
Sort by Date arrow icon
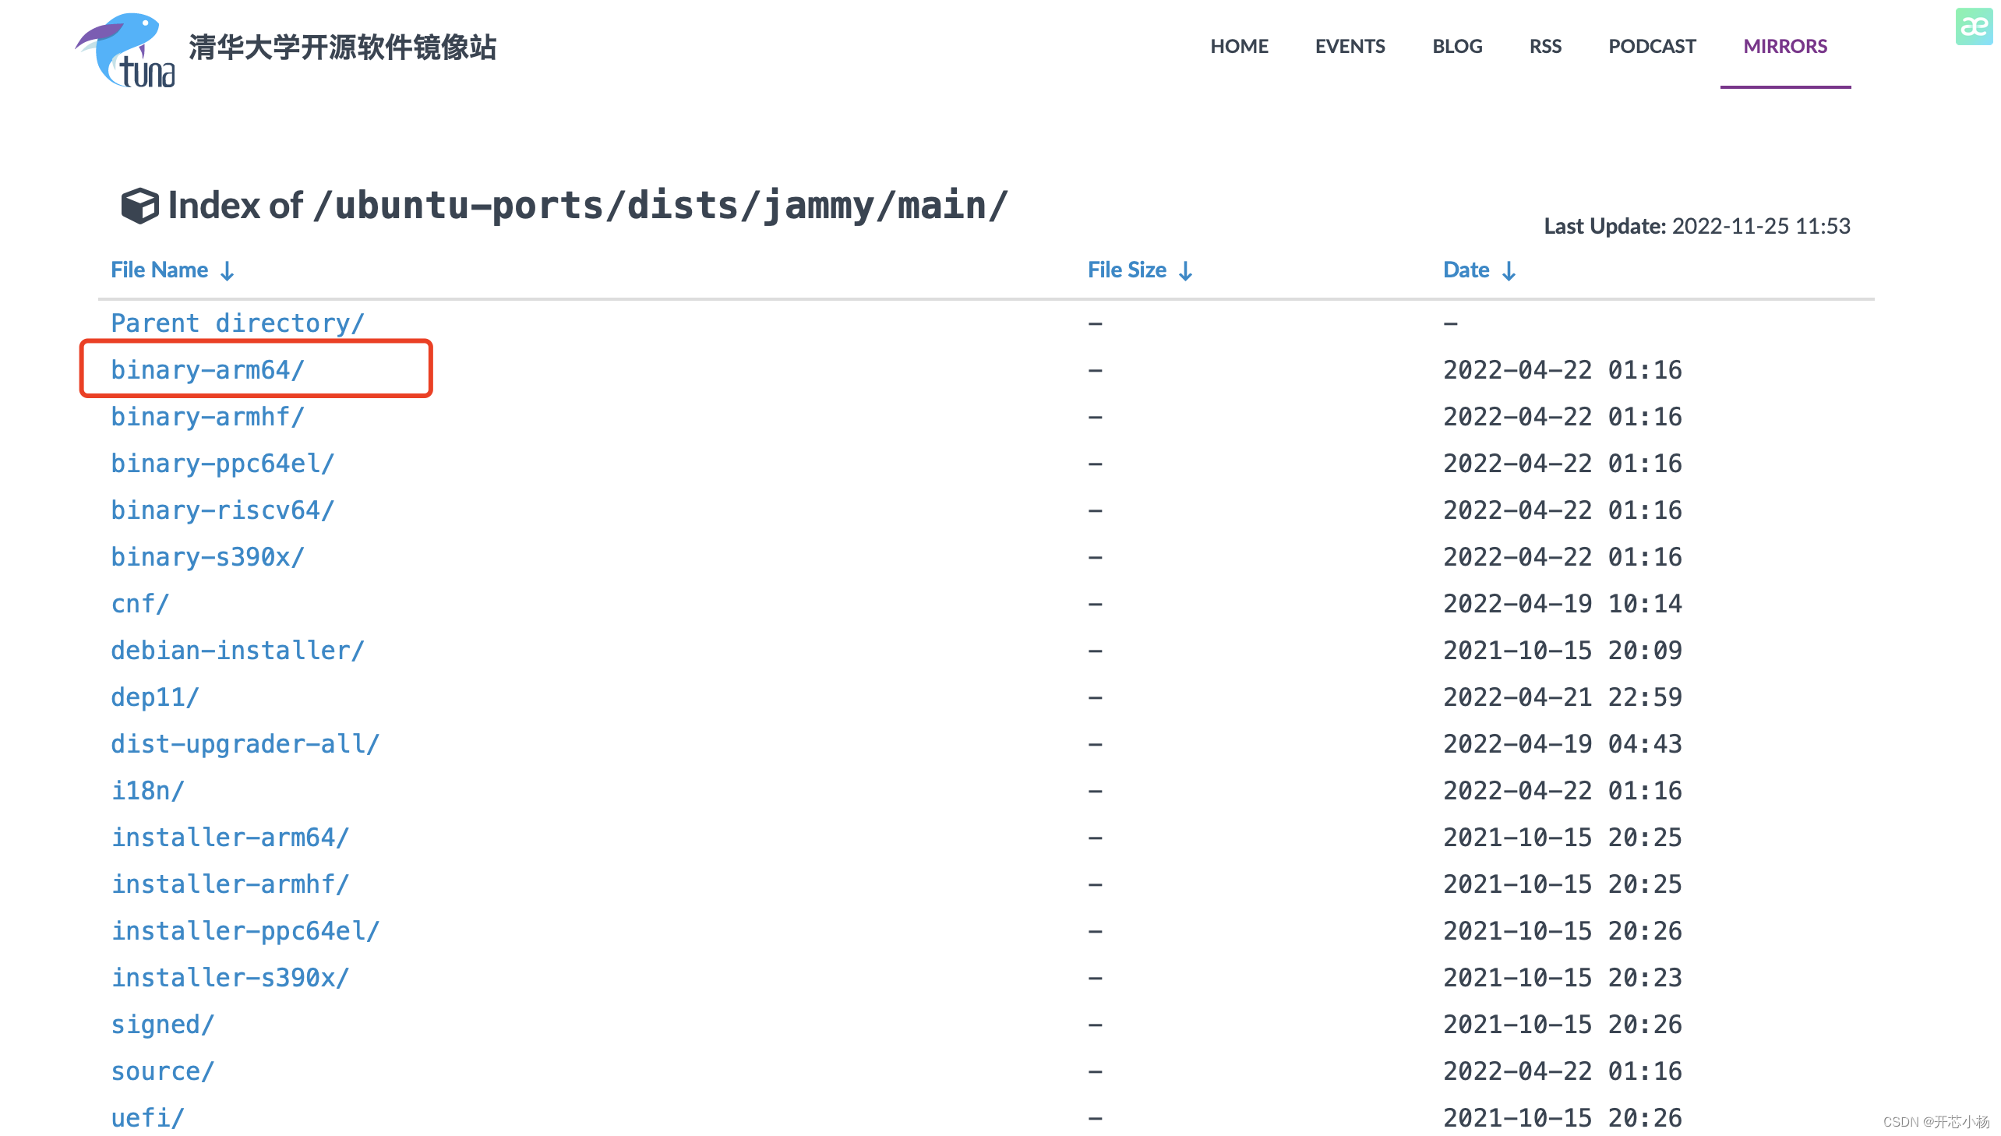(1509, 270)
